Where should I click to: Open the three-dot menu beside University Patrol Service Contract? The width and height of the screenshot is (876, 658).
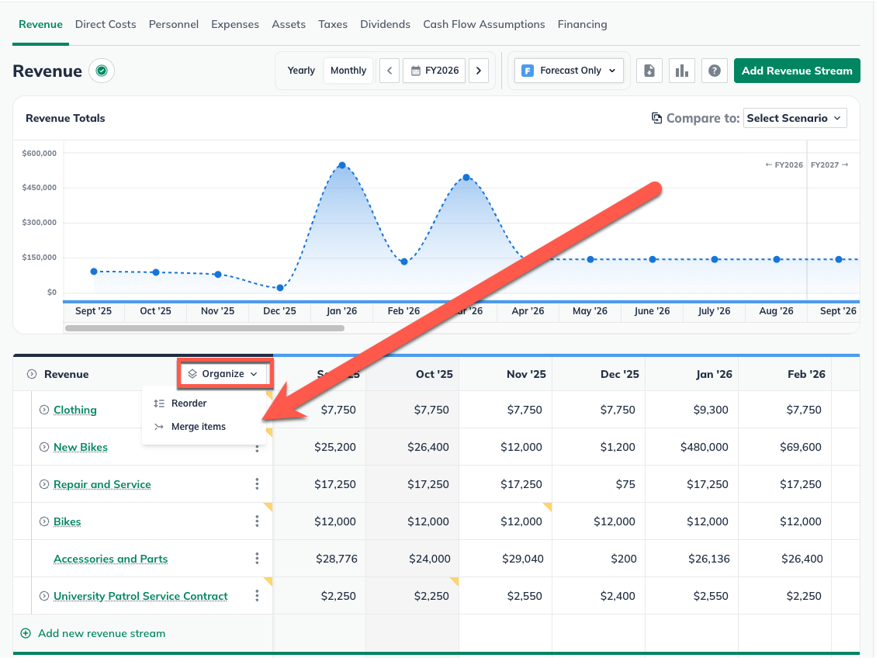coord(257,595)
